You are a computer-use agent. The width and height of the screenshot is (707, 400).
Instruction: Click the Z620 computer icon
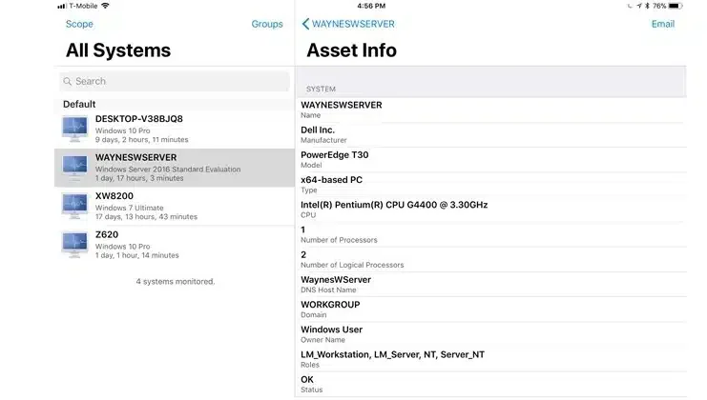click(74, 245)
